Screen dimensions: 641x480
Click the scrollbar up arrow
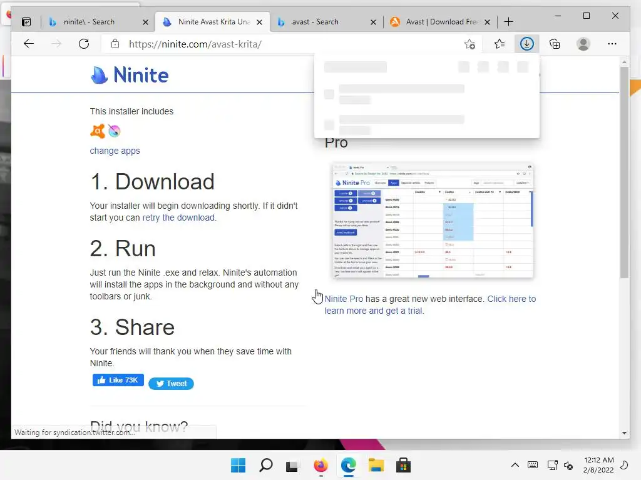[624, 62]
